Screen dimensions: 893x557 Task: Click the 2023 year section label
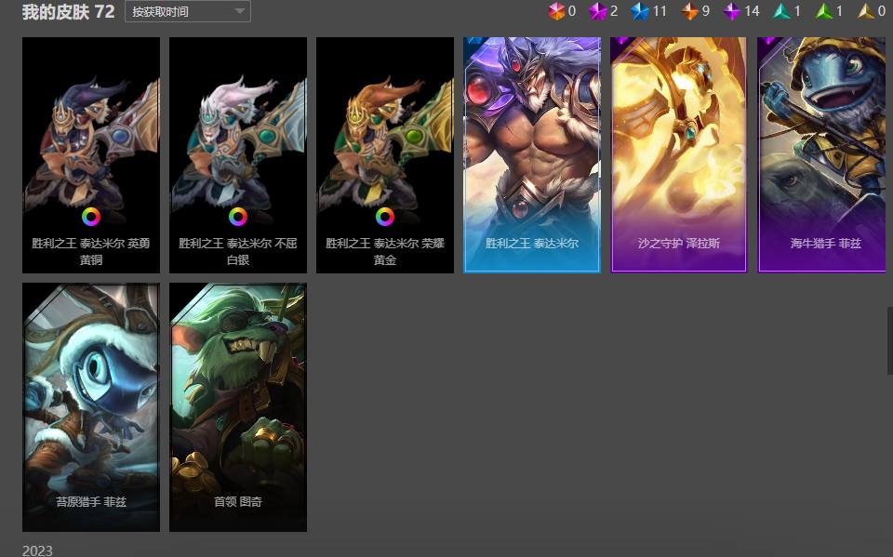point(37,550)
